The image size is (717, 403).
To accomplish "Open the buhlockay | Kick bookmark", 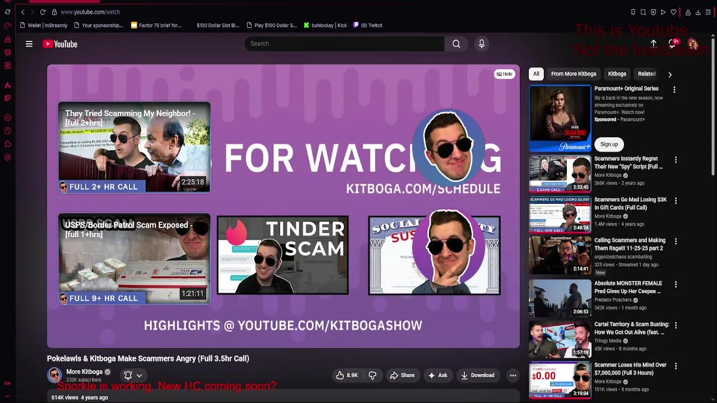I will (325, 25).
